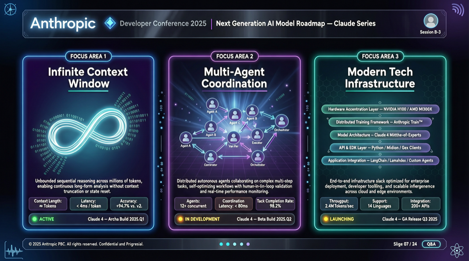The image size is (469, 261).
Task: Click the Througput 2.4M Tokens/sec box
Action: (x=339, y=204)
